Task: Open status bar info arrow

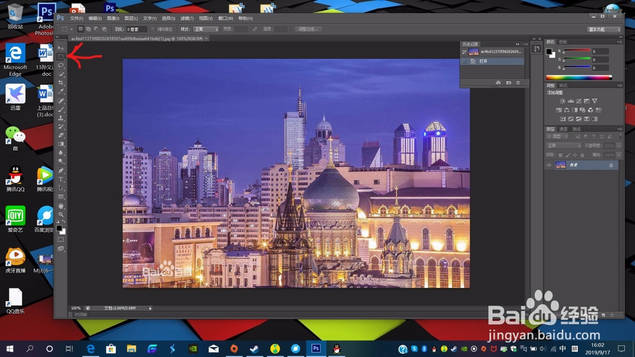Action: tap(150, 308)
